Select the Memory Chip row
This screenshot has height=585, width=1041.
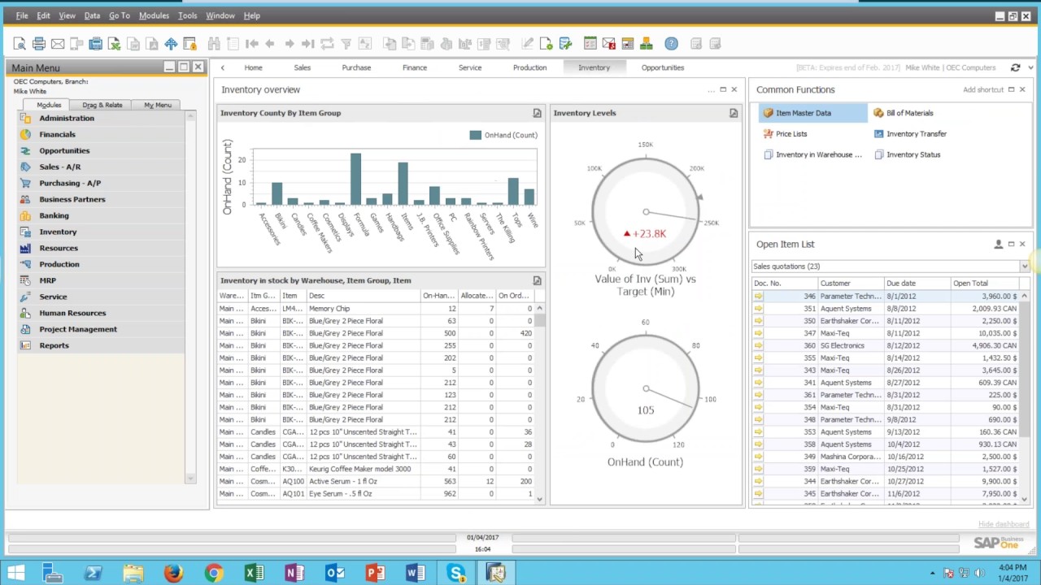click(x=376, y=309)
